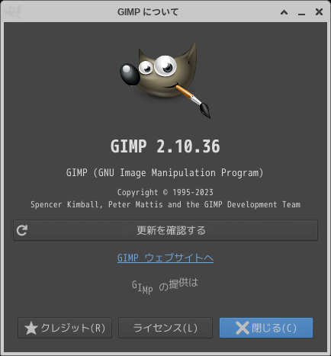331x356 pixels.
Task: Open the GIMP ウェブサイトへ link
Action: click(x=165, y=258)
